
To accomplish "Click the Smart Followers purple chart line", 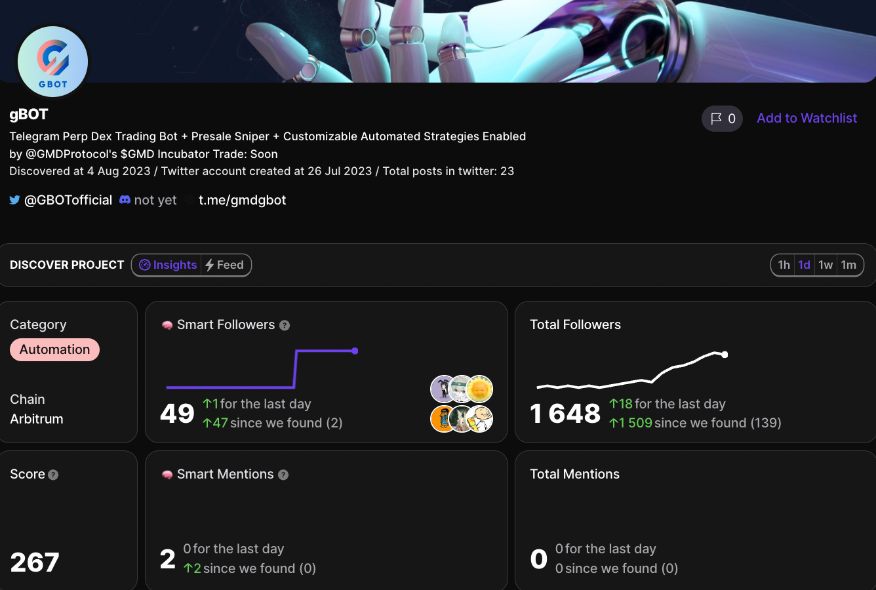I will pos(262,369).
